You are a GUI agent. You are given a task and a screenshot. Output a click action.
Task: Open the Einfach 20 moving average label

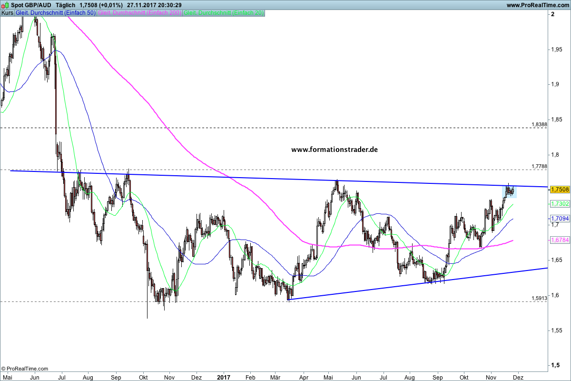pyautogui.click(x=224, y=13)
